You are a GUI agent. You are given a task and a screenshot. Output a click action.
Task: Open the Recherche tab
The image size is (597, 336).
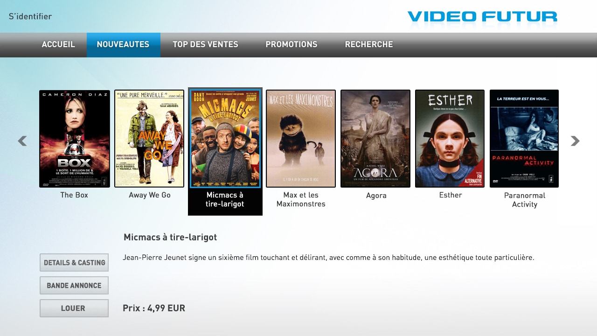(x=369, y=45)
